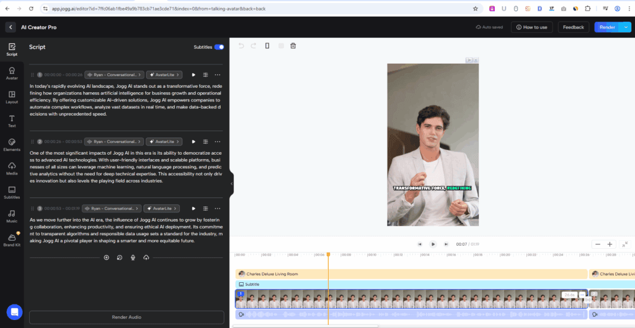Switch to the Media tab

12,168
